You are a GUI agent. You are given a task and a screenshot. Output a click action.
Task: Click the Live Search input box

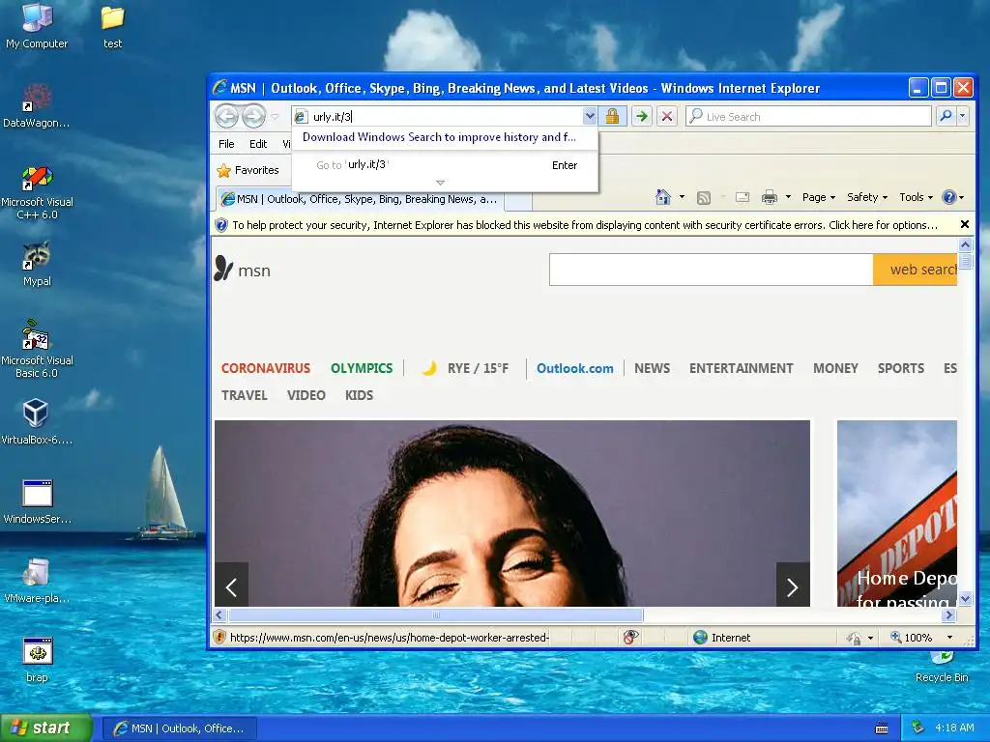coord(809,116)
